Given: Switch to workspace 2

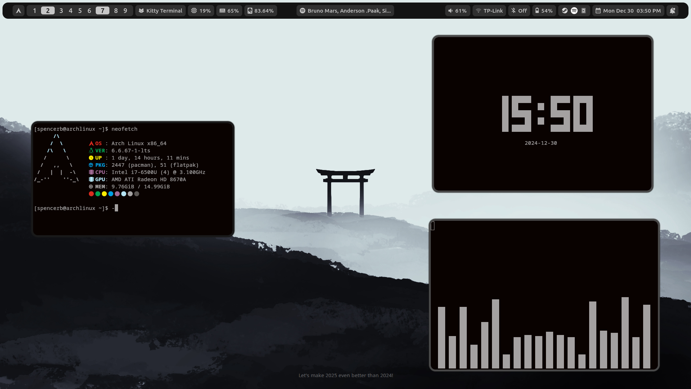Looking at the screenshot, I should click(x=48, y=10).
